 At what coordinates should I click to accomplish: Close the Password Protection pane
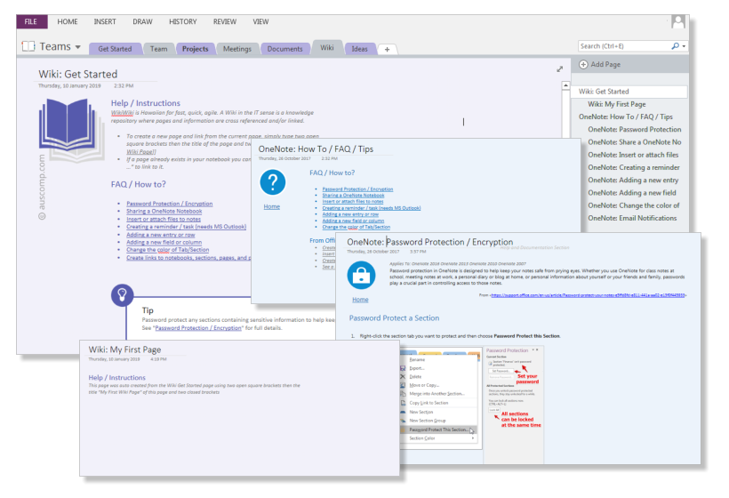click(538, 349)
